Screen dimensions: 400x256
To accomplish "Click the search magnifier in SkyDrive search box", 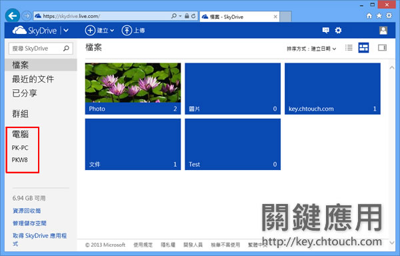I will [66, 48].
